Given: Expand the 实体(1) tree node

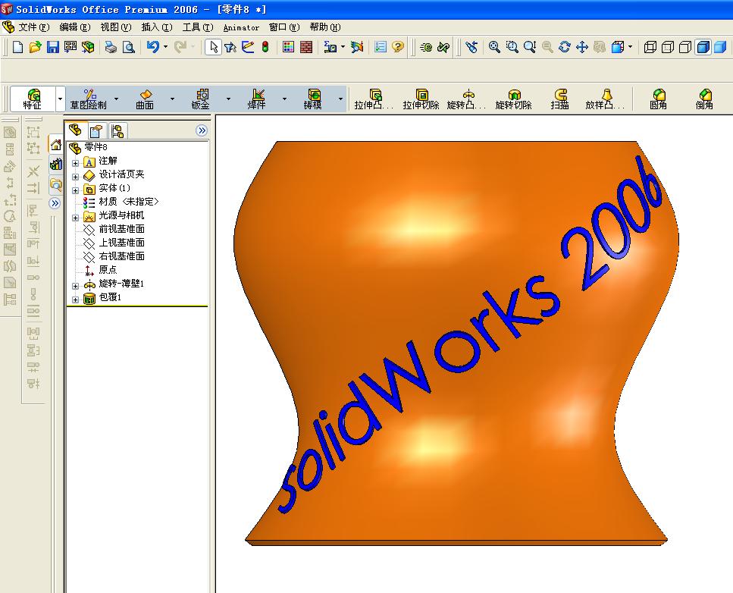Looking at the screenshot, I should 75,190.
